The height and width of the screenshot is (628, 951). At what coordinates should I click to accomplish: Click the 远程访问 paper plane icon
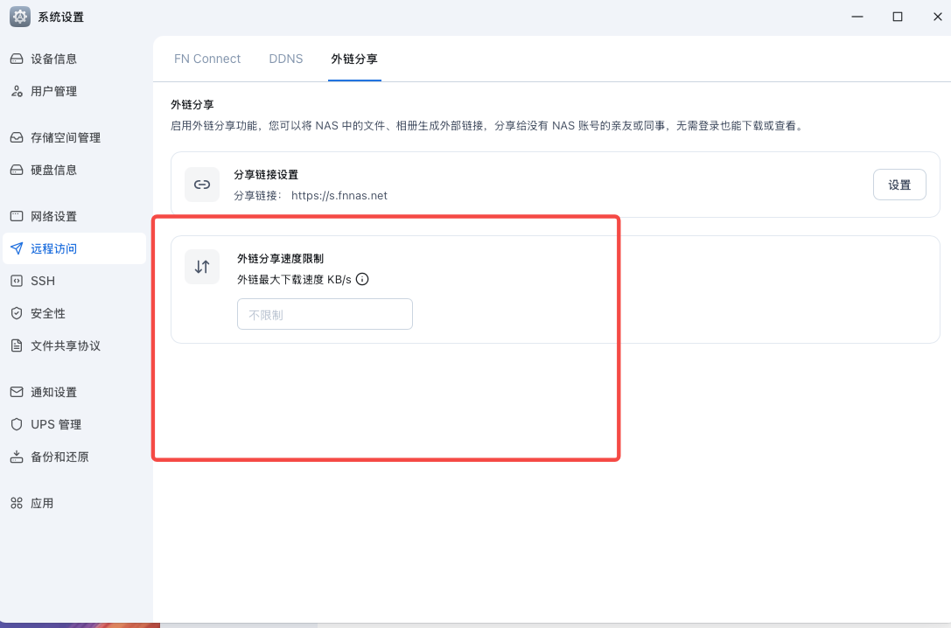pos(17,248)
